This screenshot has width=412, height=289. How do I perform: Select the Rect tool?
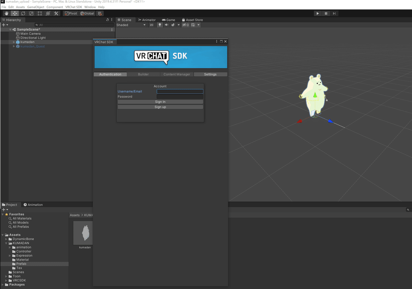tap(39, 13)
